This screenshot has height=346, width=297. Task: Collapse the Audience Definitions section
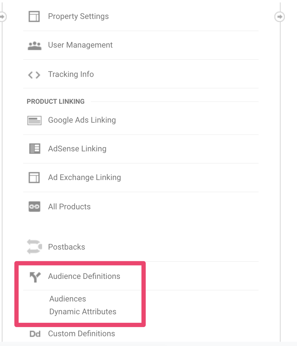(x=84, y=276)
